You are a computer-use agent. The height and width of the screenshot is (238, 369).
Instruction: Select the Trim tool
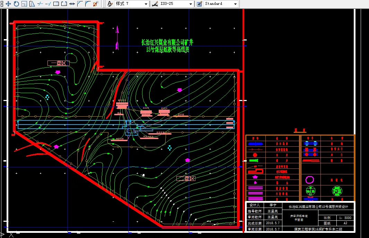tap(40, 4)
